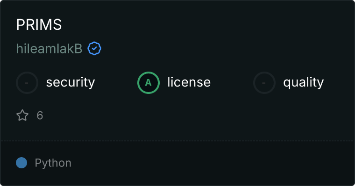Click the gap between license and quality badge
The height and width of the screenshot is (186, 355).
click(232, 83)
